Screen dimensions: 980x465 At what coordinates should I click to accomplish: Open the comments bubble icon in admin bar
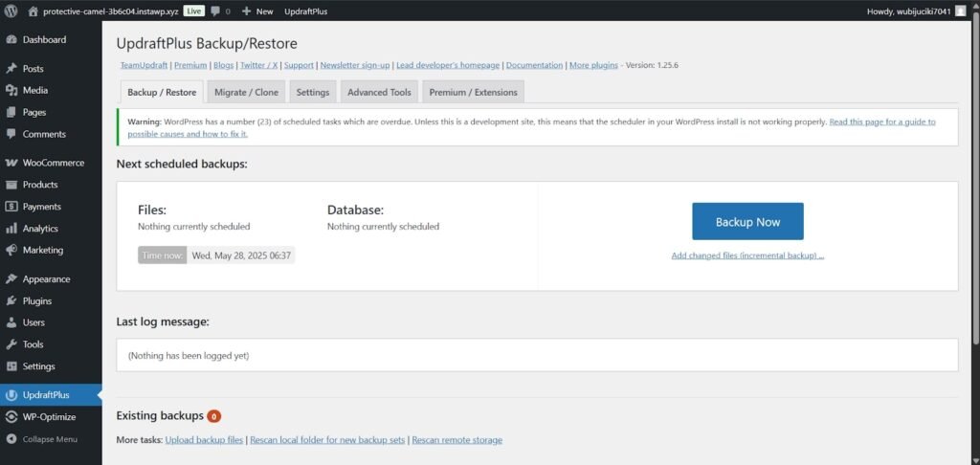tap(215, 11)
